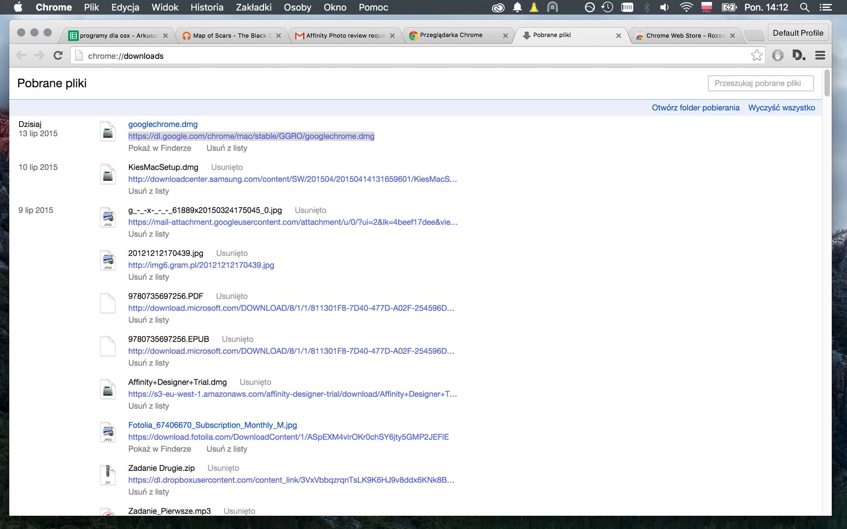Click the Samsung KiesMacSetup download URL
Viewport: 847px width, 529px height.
click(293, 179)
